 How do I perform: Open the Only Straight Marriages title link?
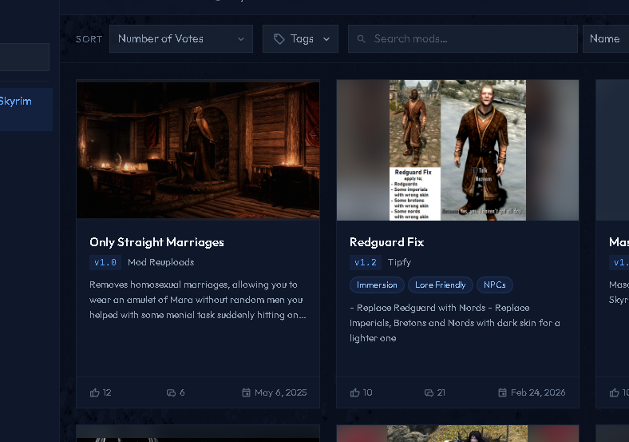point(156,242)
